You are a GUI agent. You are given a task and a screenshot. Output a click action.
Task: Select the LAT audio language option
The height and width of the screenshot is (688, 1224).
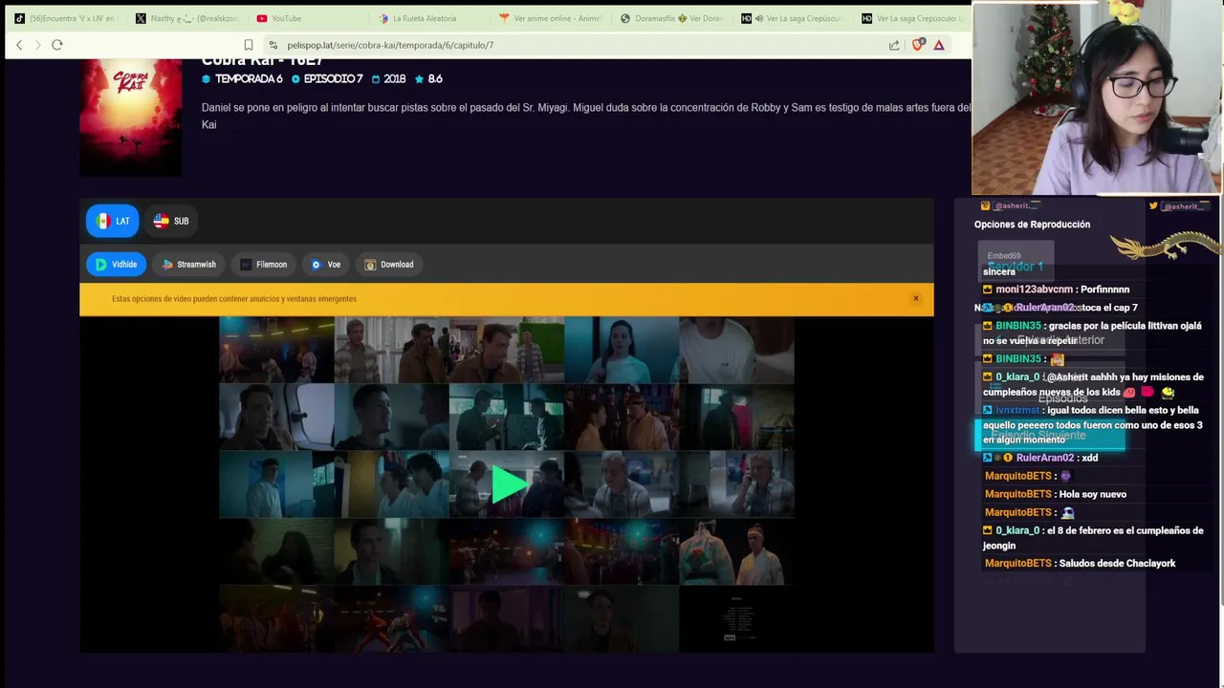(x=113, y=221)
